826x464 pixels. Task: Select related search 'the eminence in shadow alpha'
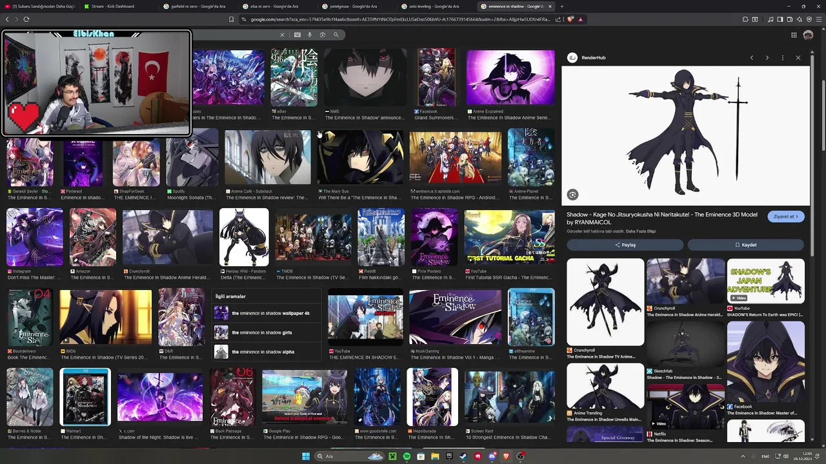(266, 352)
